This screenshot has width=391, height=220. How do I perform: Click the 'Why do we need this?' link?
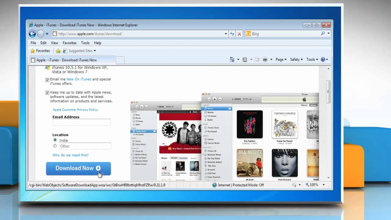pos(71,155)
